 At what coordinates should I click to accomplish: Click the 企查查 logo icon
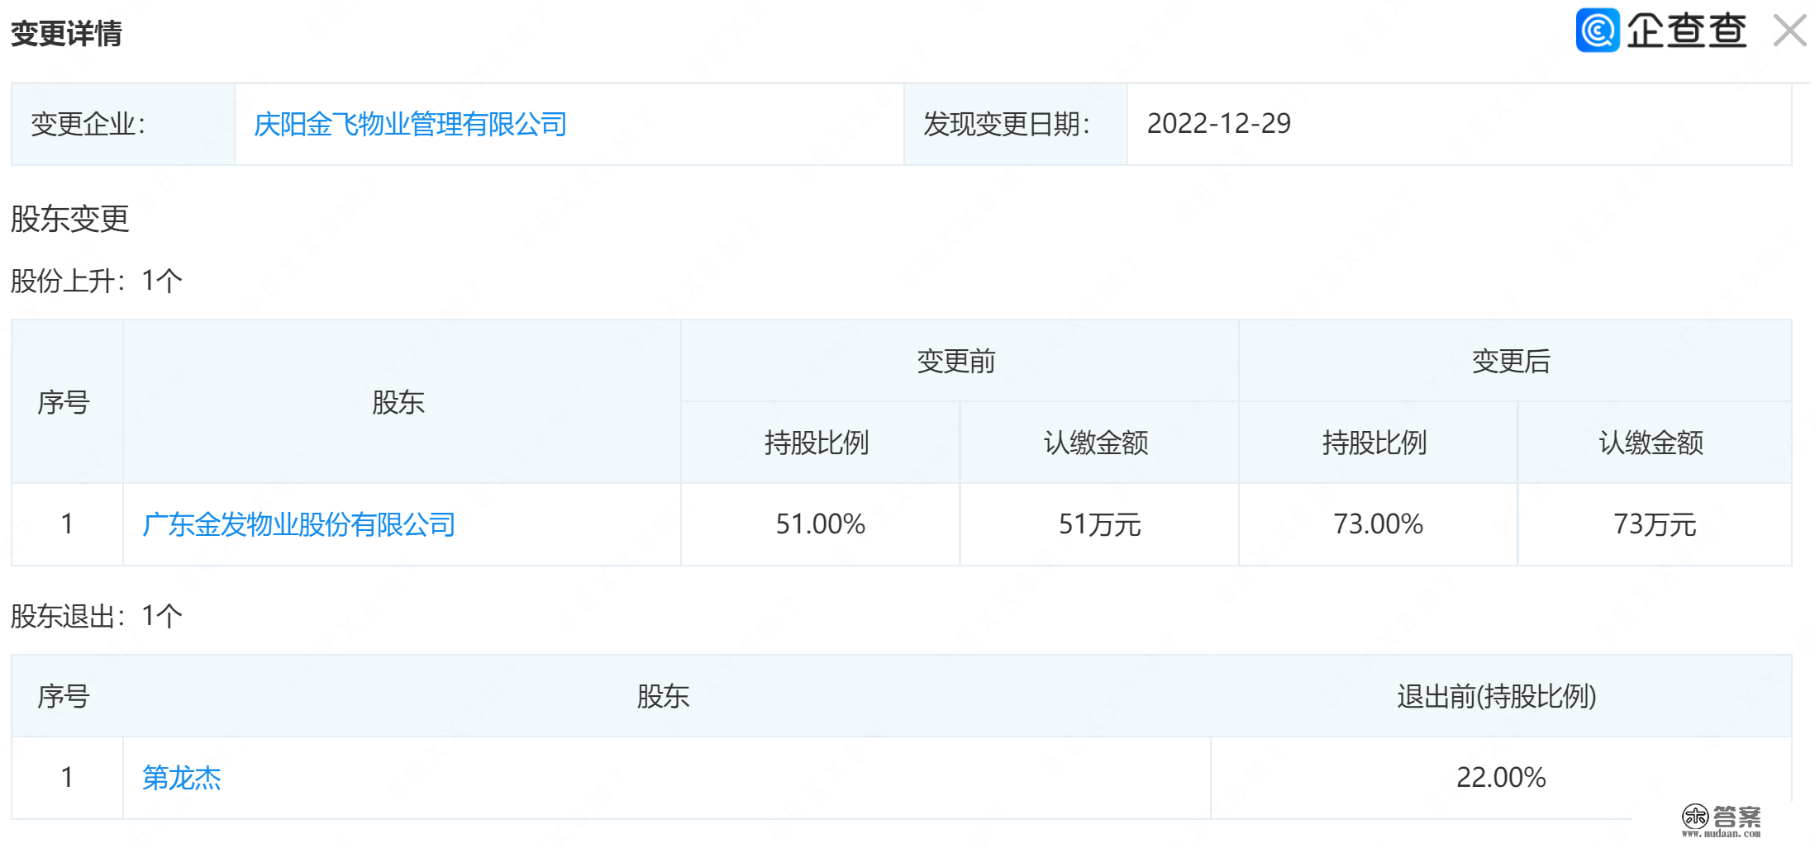(1597, 31)
